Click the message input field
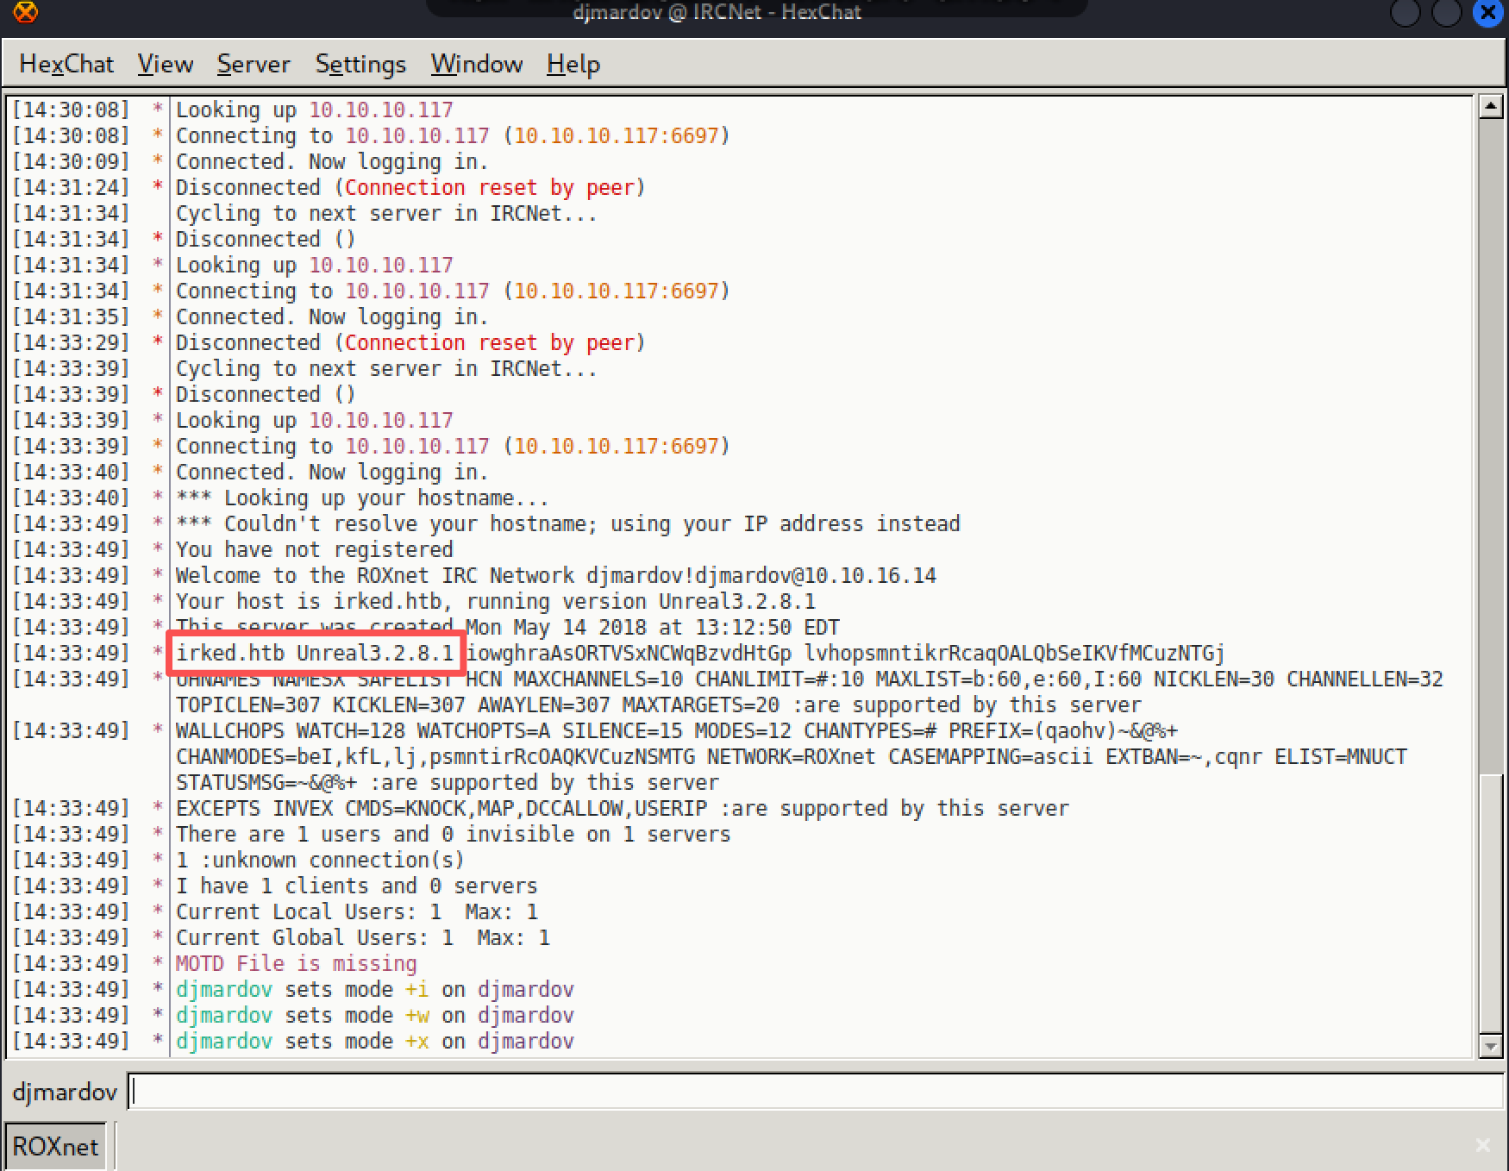1509x1171 pixels. tap(816, 1092)
